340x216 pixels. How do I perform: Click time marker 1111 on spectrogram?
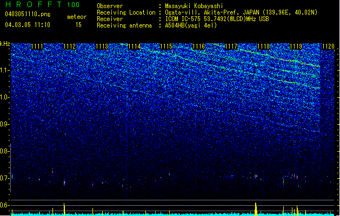tap(37, 46)
